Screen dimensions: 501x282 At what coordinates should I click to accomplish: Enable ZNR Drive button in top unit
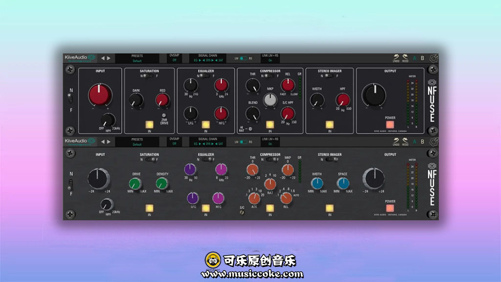tap(164, 116)
